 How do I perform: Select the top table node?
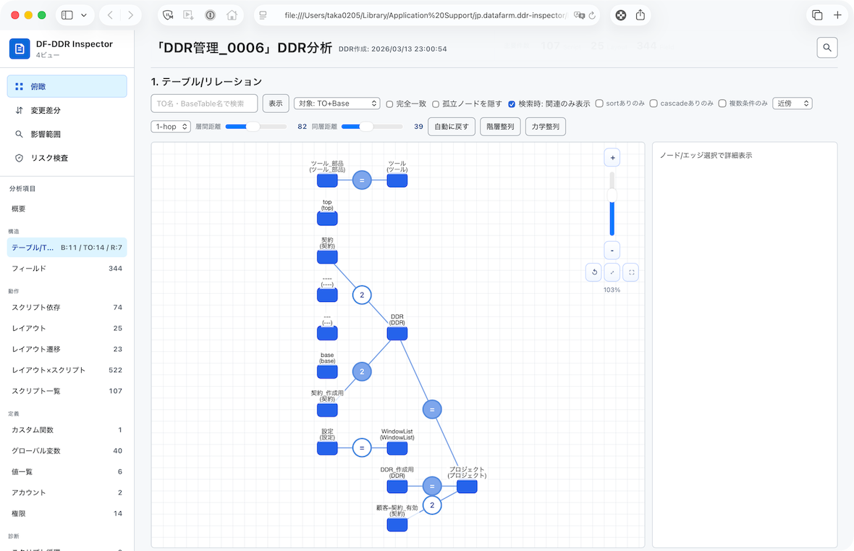pos(327,219)
